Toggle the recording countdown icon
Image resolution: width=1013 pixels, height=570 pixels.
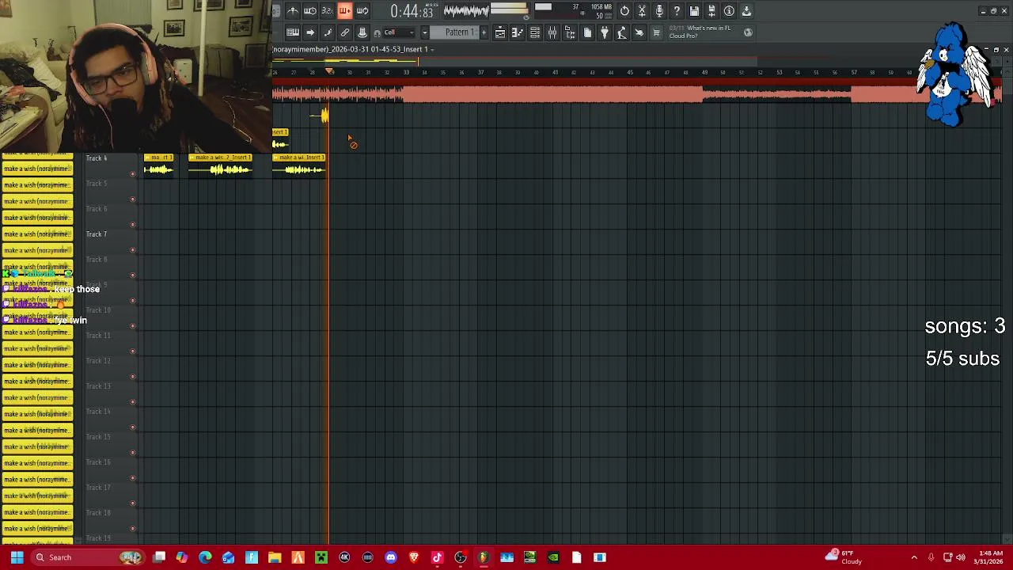[328, 11]
